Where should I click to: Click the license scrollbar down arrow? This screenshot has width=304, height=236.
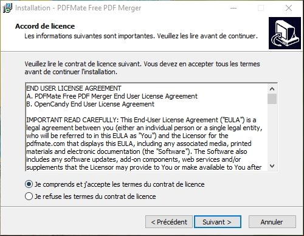272,166
